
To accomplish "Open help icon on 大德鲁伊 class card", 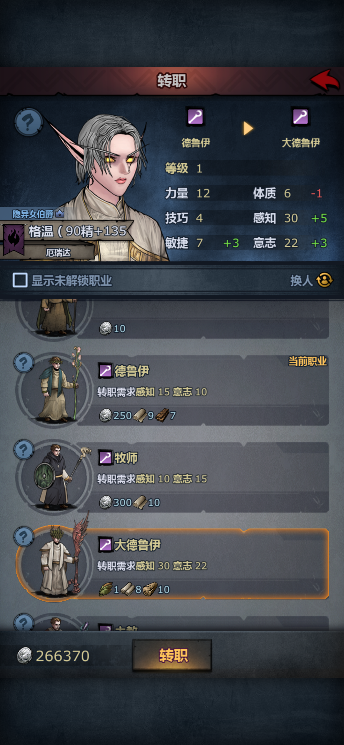I will tap(24, 536).
